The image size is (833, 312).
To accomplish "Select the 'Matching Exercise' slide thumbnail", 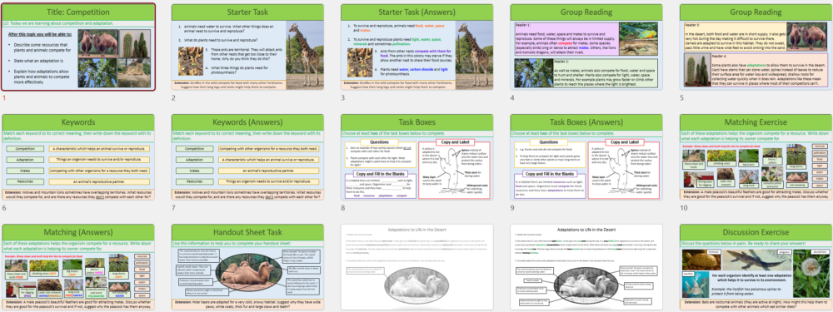I will [756, 156].
